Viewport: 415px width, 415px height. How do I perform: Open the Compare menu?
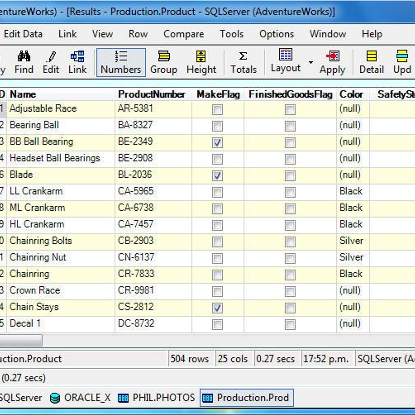pyautogui.click(x=184, y=34)
